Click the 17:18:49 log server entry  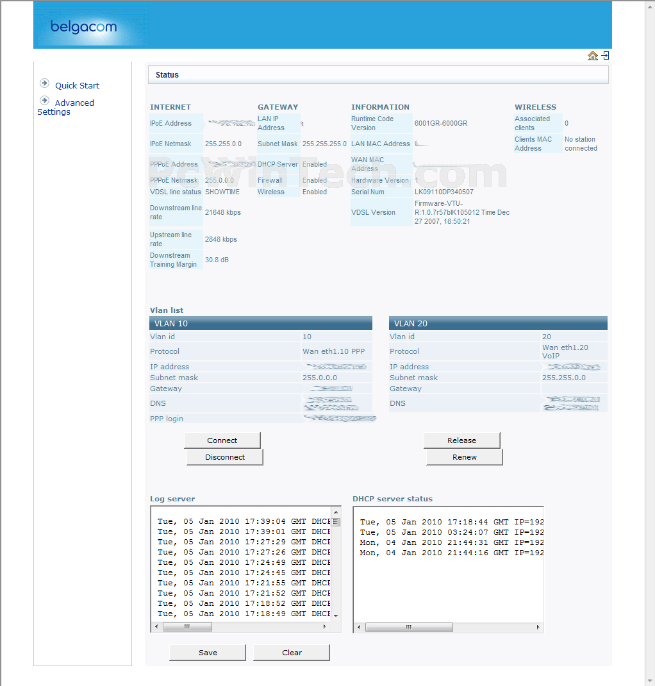pos(244,614)
